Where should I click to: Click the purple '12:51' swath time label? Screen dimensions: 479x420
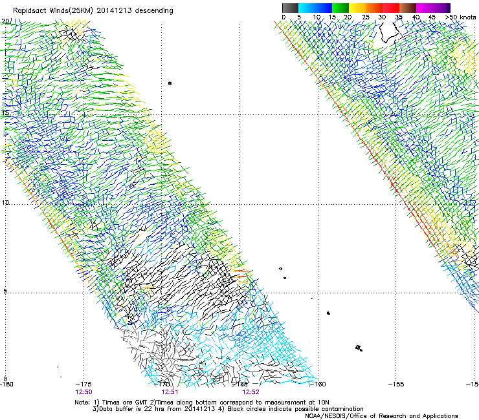[x=170, y=392]
